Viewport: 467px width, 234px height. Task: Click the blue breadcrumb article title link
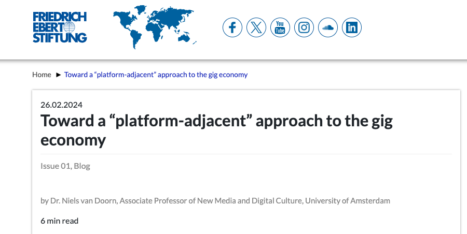point(156,75)
